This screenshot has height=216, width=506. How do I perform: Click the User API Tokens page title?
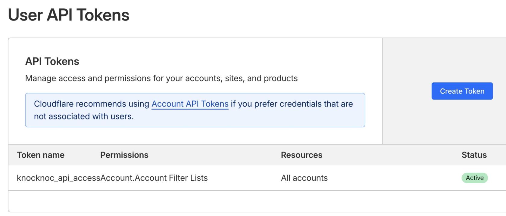click(69, 15)
